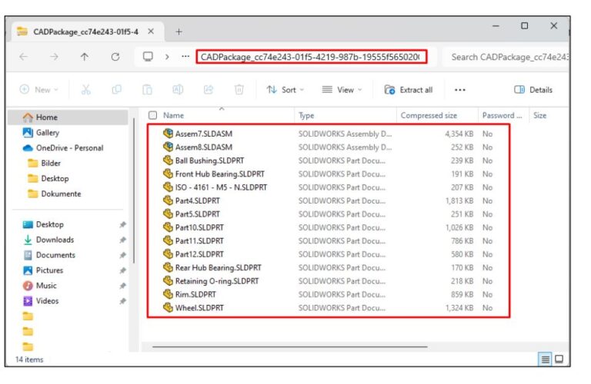Switch to details list view in status bar
591x384 pixels.
pyautogui.click(x=545, y=359)
